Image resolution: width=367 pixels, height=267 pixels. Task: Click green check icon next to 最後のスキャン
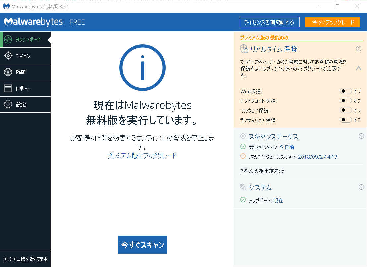pyautogui.click(x=243, y=147)
